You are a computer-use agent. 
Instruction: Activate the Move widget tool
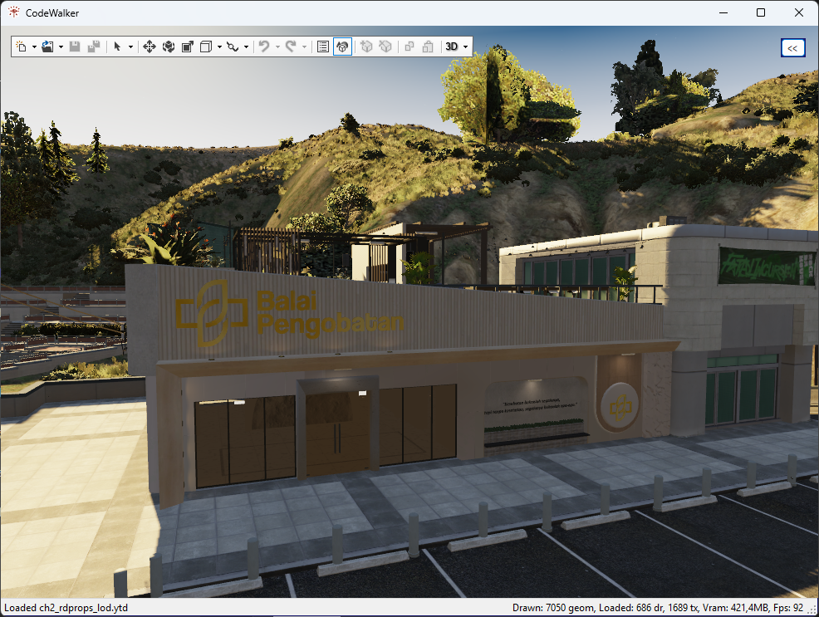tap(150, 47)
